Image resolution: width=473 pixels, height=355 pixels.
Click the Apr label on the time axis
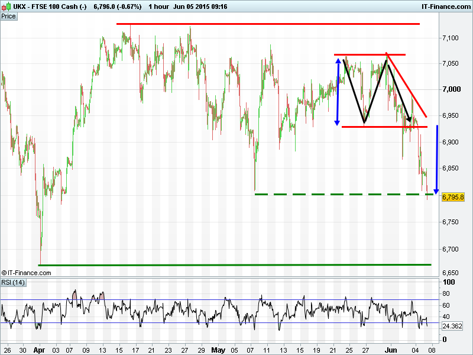(x=39, y=350)
